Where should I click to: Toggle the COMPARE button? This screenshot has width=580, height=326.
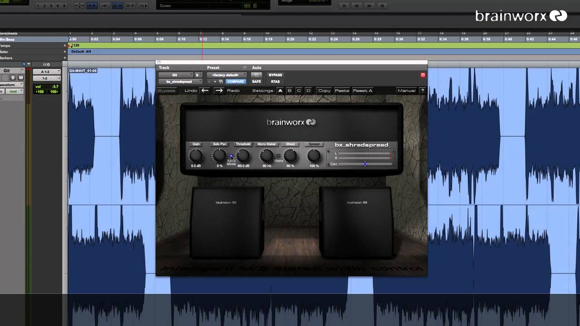[235, 81]
